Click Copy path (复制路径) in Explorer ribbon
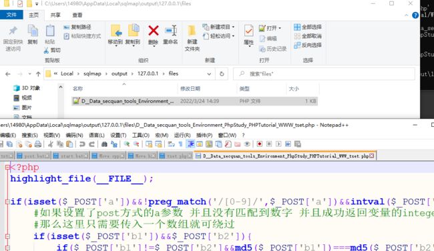This screenshot has width=434, height=251. coord(77,27)
